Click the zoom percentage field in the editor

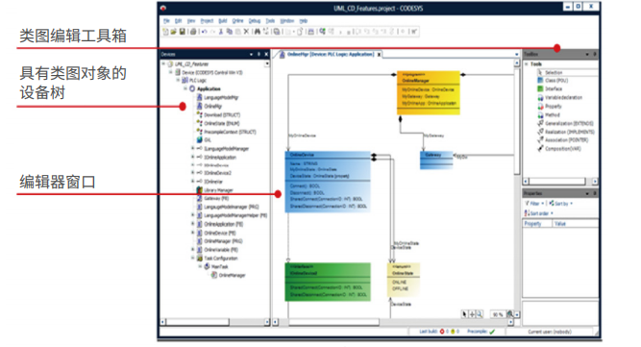[498, 314]
